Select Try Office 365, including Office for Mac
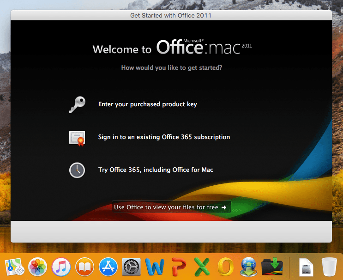Viewport: 343px width, 280px height. tap(156, 170)
